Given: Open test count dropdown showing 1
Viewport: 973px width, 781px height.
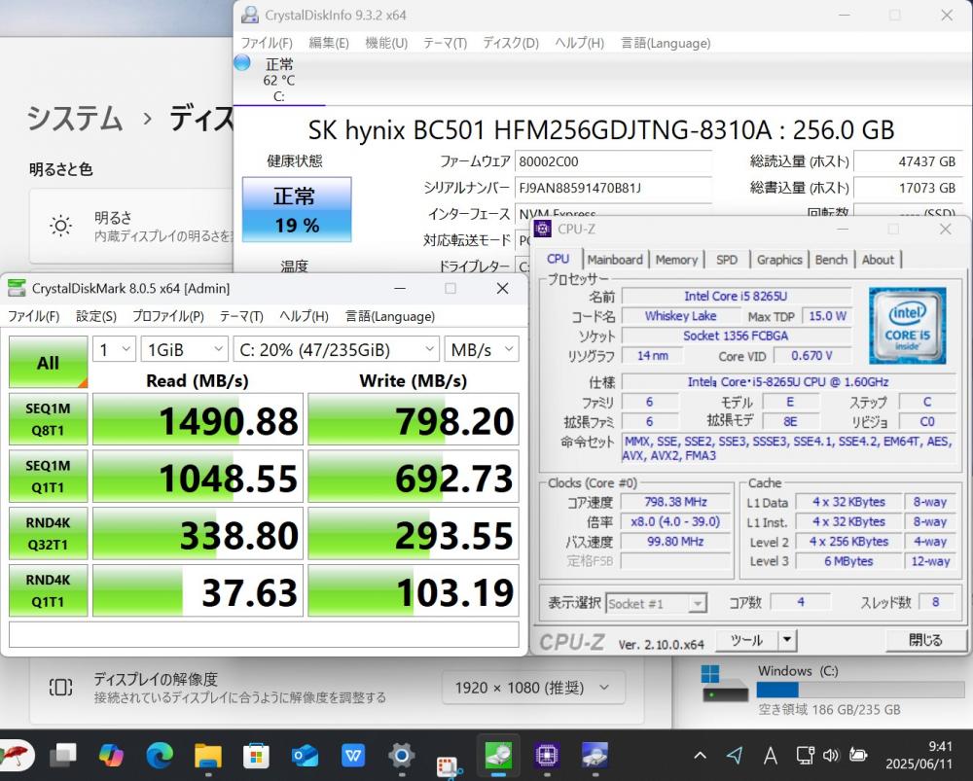Looking at the screenshot, I should coord(114,350).
